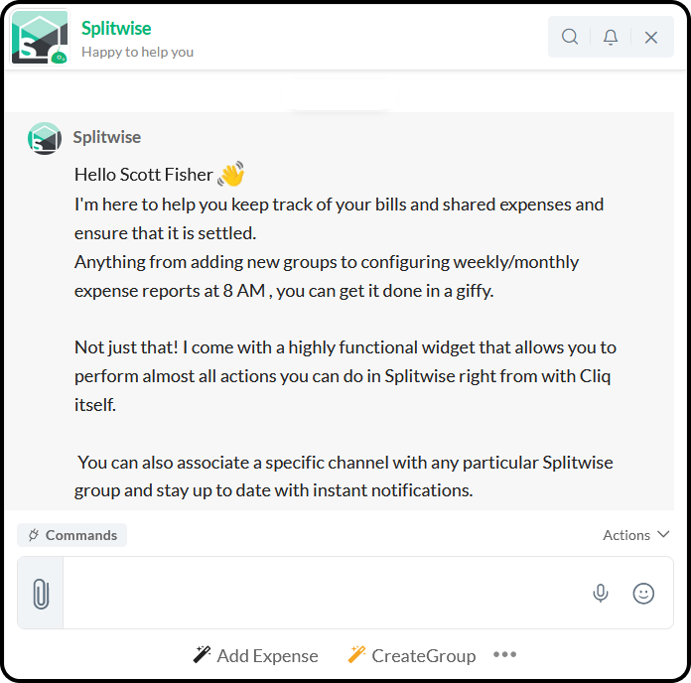Toggle notifications with the bell icon

point(611,37)
